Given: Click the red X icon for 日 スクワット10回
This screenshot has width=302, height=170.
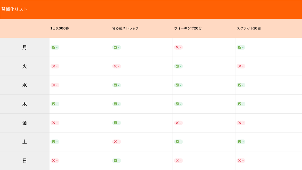Looking at the screenshot, I should pyautogui.click(x=239, y=161).
